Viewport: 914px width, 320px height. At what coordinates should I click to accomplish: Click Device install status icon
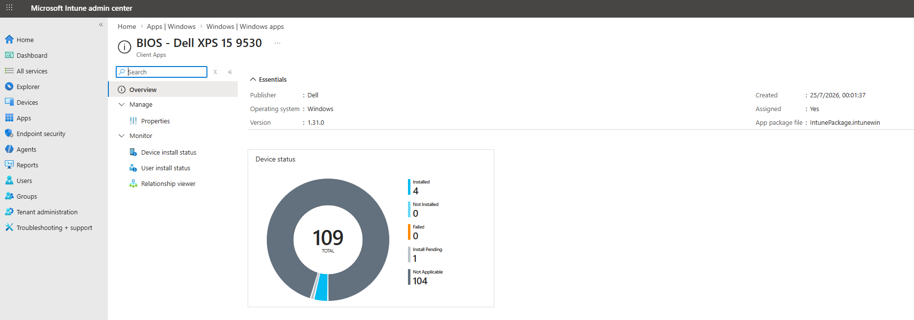pyautogui.click(x=133, y=152)
